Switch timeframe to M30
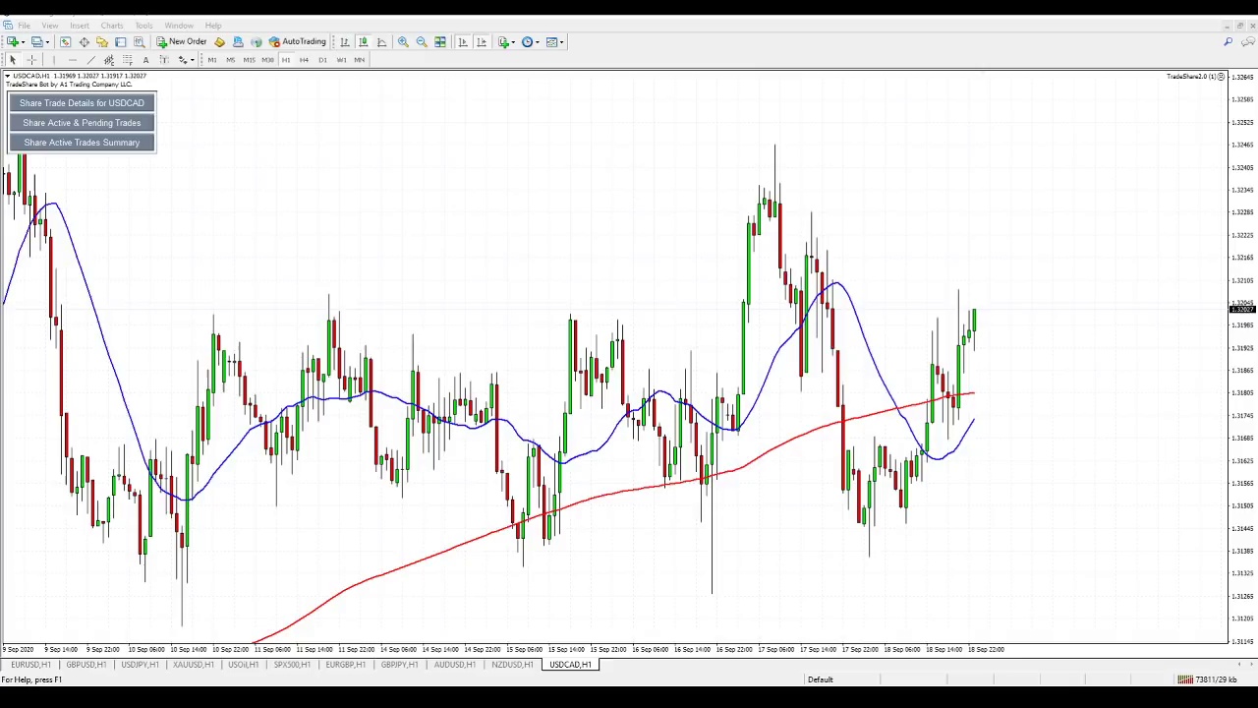1258x708 pixels. tap(267, 60)
